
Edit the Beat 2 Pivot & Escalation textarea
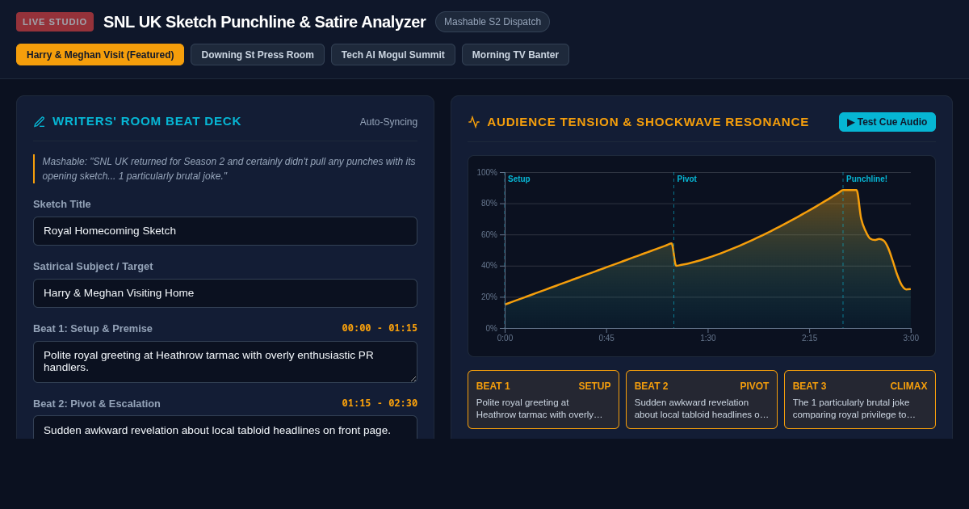click(225, 428)
